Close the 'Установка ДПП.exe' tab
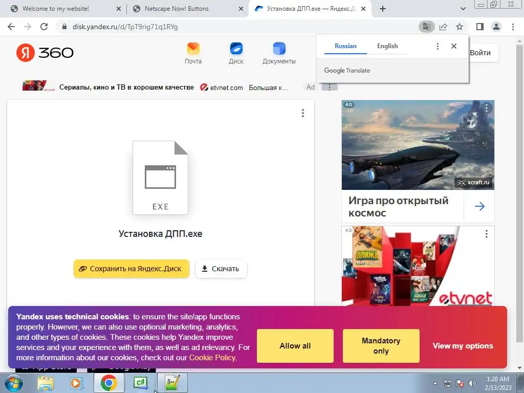Viewport: 524px width, 393px height. [x=363, y=9]
